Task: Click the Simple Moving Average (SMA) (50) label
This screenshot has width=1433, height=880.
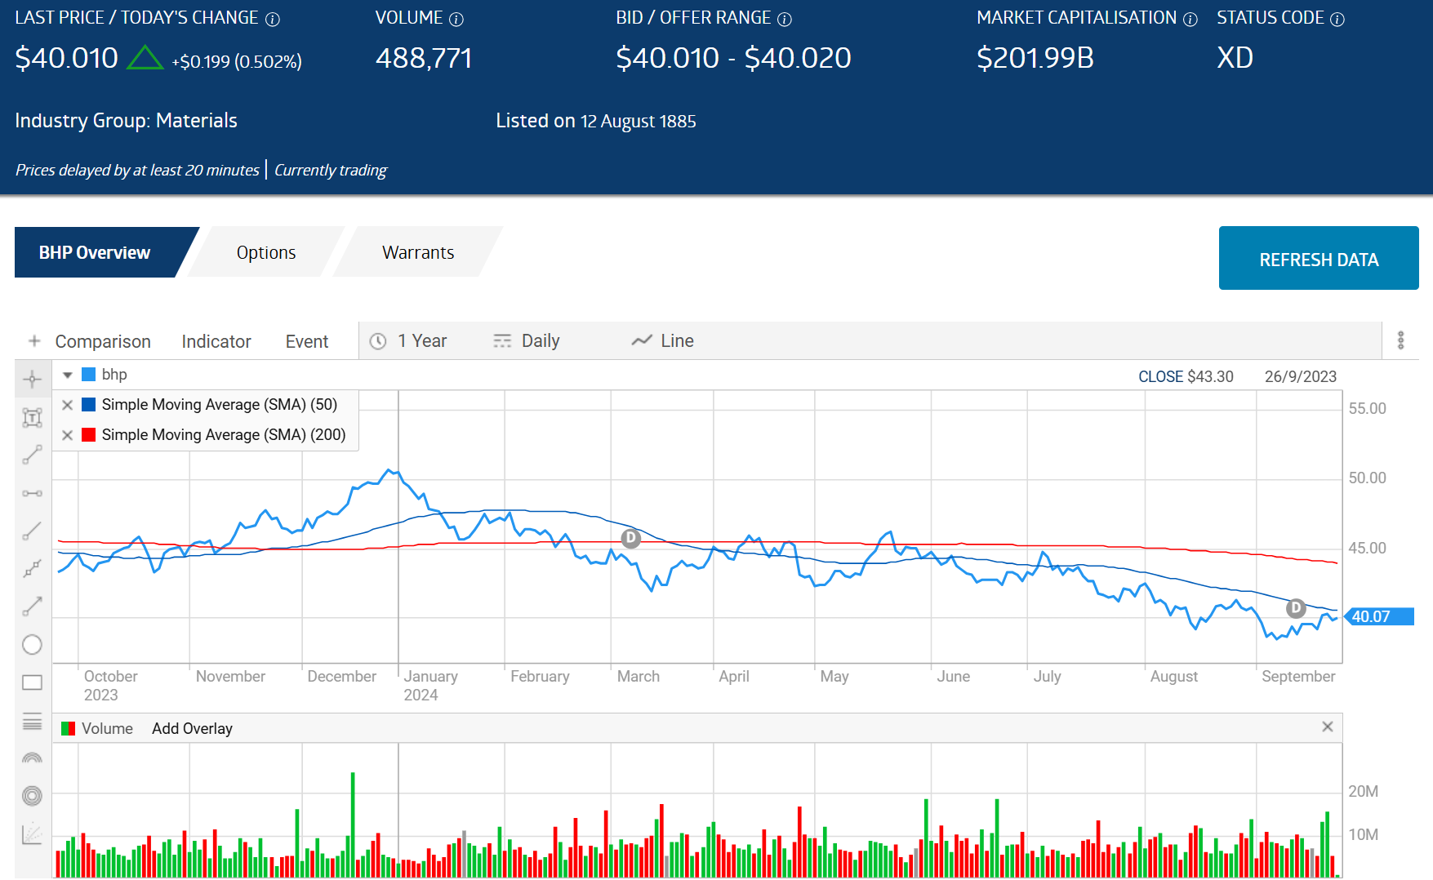Action: 220,405
